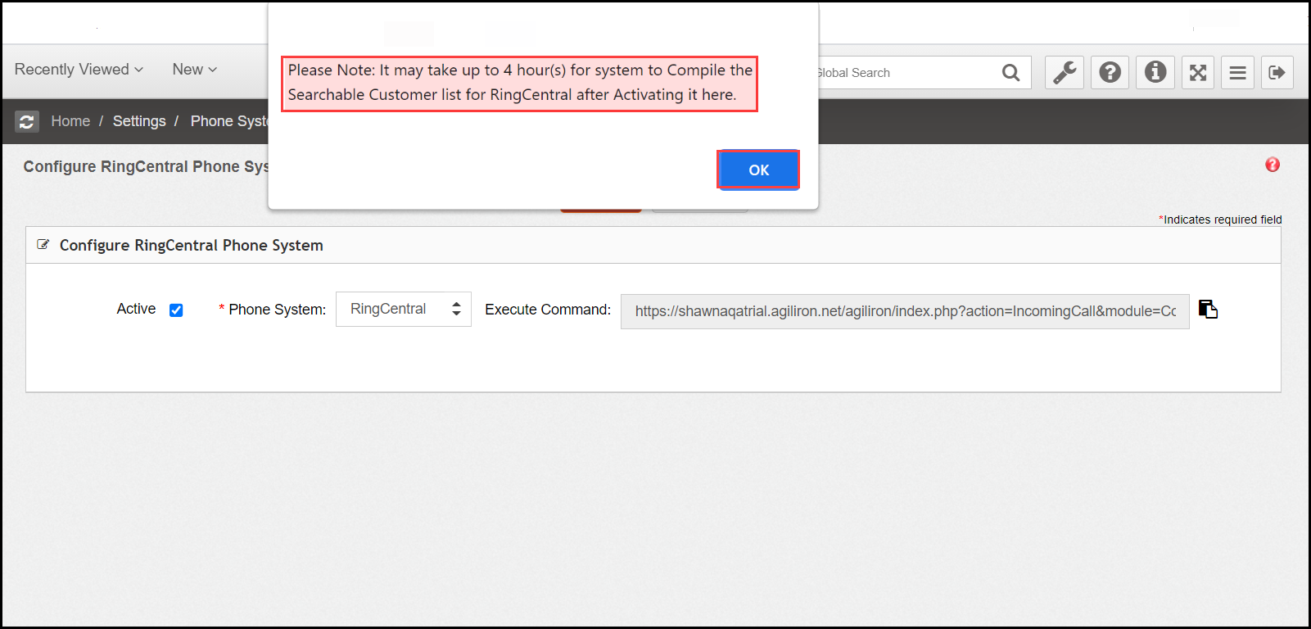Image resolution: width=1311 pixels, height=629 pixels.
Task: Click the 'Indicates required field' text
Action: [1220, 219]
